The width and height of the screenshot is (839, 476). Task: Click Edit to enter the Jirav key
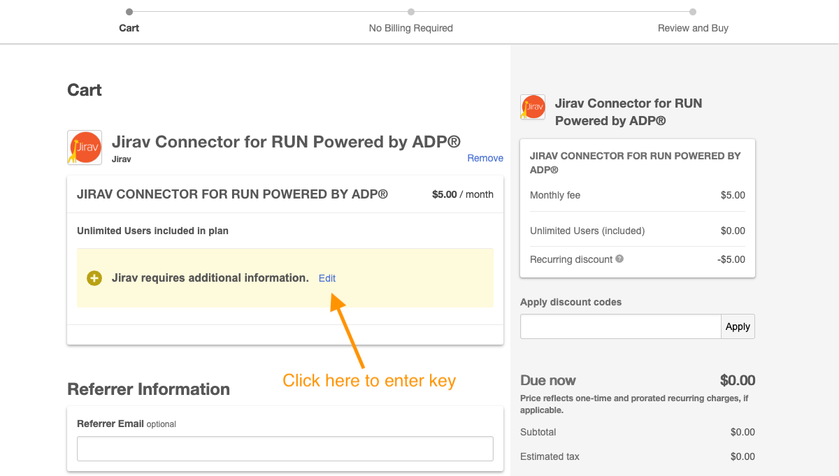327,278
